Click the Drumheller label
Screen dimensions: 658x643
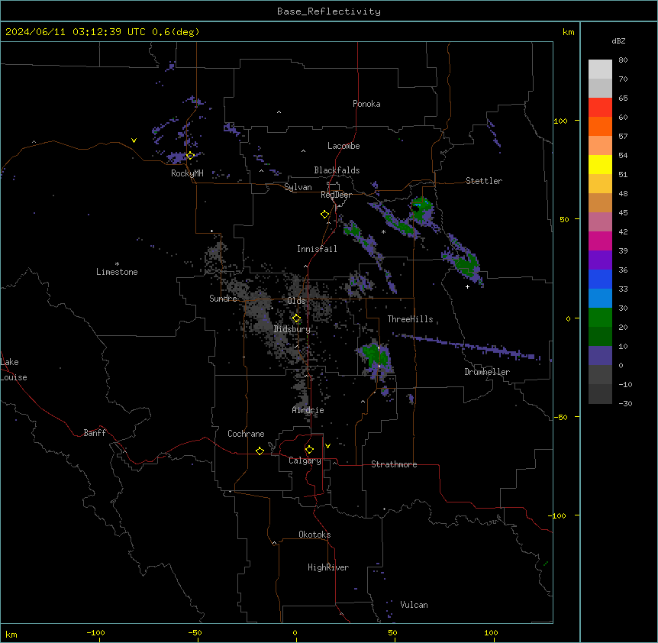(x=487, y=372)
